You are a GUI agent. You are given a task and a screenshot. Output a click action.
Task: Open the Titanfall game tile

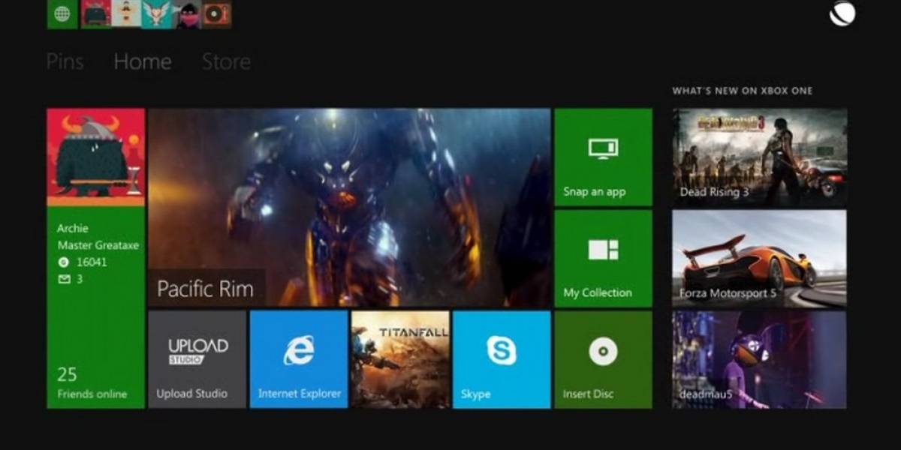[x=400, y=359]
